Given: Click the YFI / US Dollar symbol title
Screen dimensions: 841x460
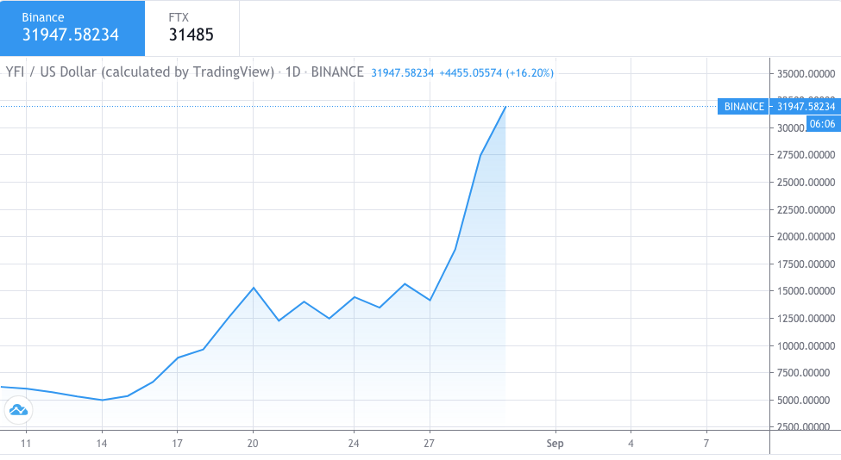Looking at the screenshot, I should 140,72.
